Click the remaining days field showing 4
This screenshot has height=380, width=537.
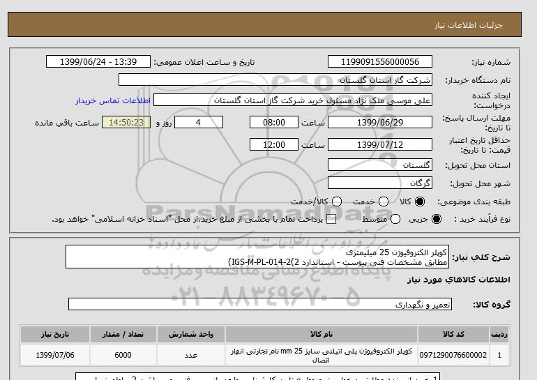[x=199, y=122]
